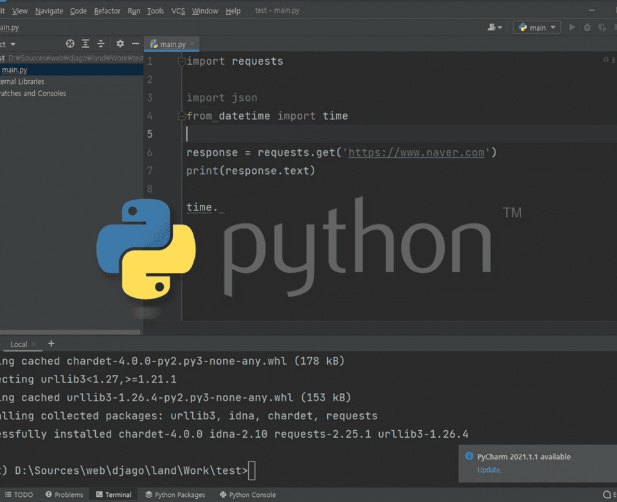Click 'import json' text on line 3
Screen dimensions: 617x502
[x=222, y=98]
